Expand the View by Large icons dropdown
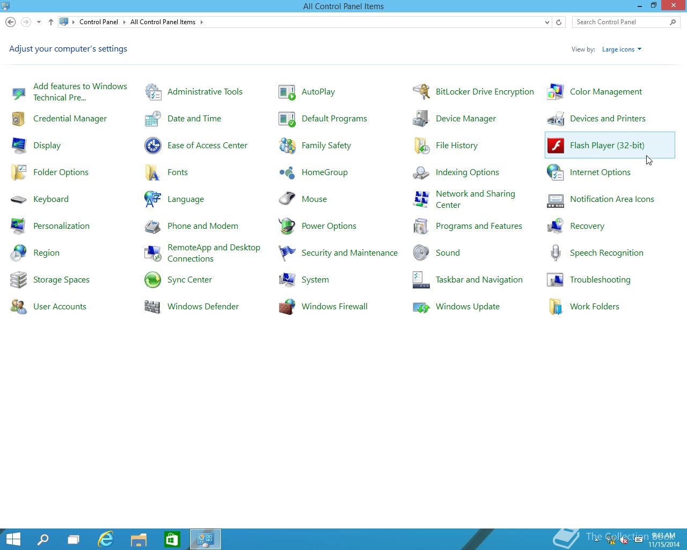 [x=622, y=49]
